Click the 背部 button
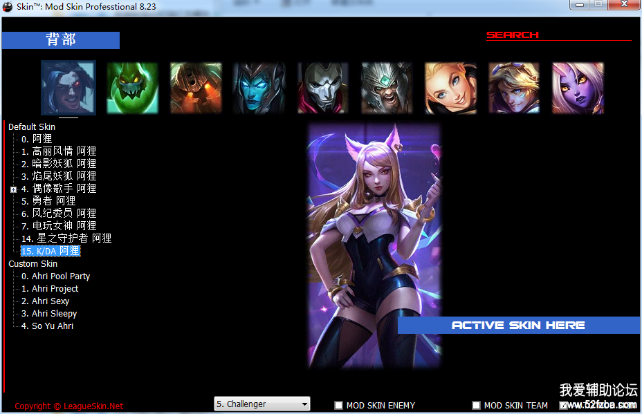 [61, 40]
